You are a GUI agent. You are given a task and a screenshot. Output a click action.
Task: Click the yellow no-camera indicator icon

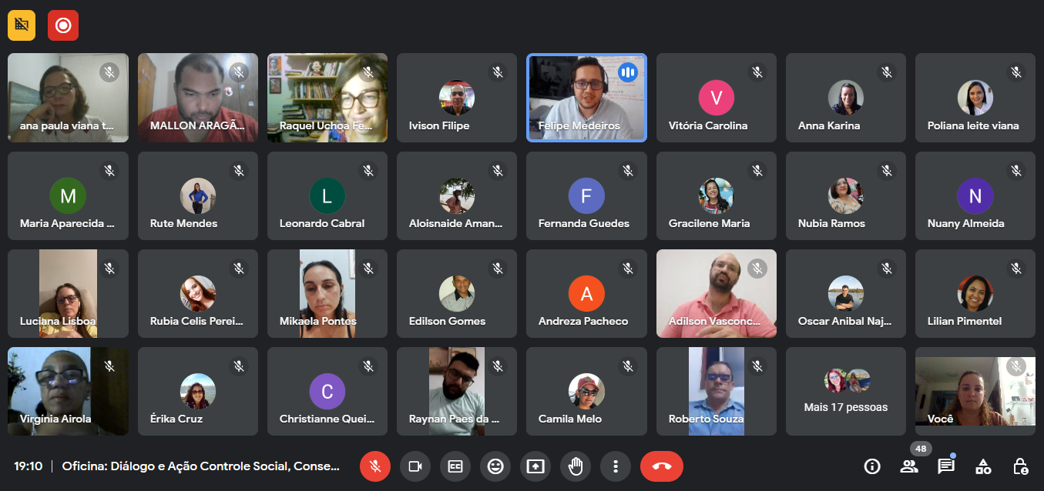click(x=22, y=25)
